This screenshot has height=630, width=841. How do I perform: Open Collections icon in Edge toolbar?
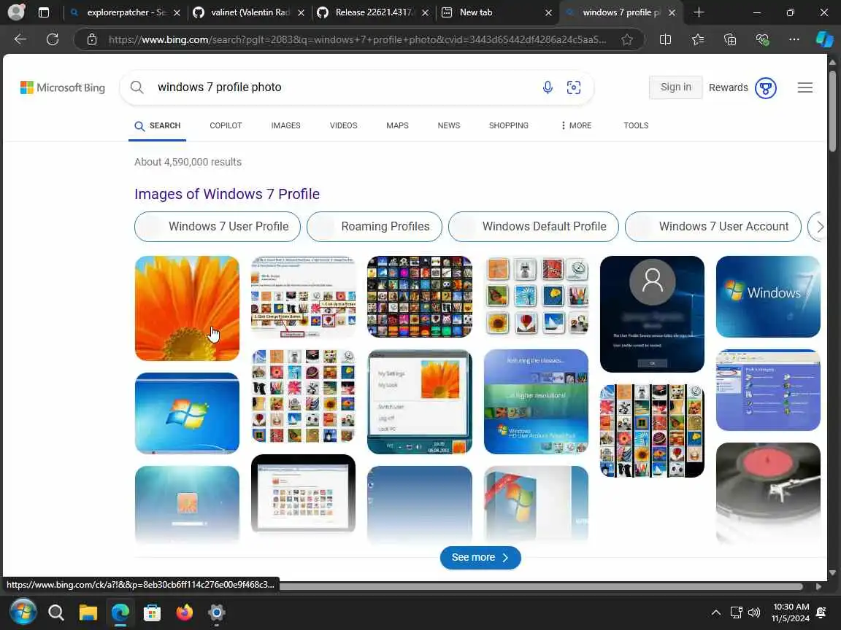(730, 39)
